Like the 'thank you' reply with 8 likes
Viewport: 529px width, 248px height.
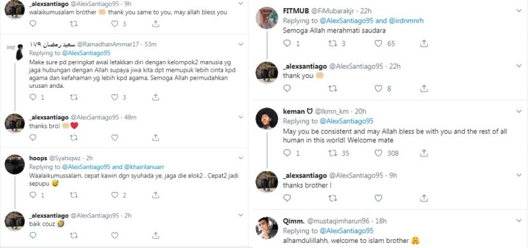[x=378, y=88]
